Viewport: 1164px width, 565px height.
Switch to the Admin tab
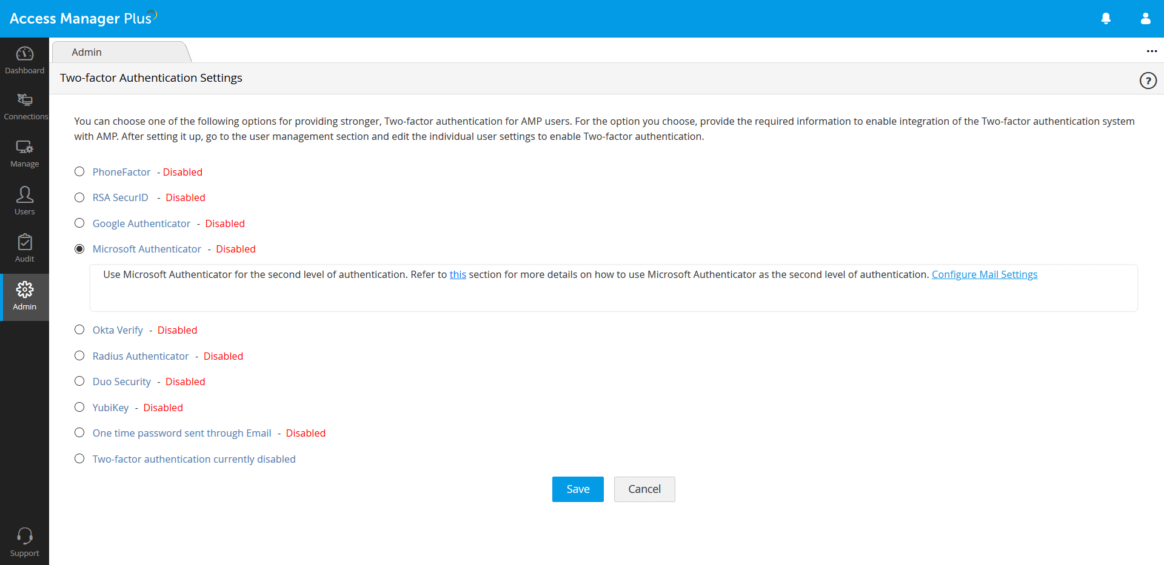click(x=121, y=52)
